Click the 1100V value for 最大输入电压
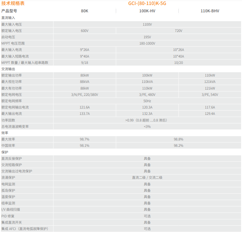Image resolution: width=242 pixels, height=232 pixels. click(x=147, y=24)
